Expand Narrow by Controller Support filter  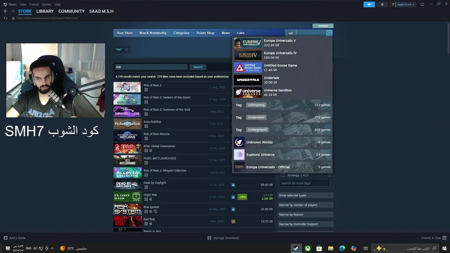pos(306,224)
